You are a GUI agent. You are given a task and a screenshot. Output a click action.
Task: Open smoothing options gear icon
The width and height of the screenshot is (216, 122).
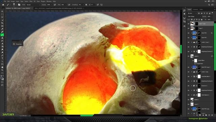86,5
